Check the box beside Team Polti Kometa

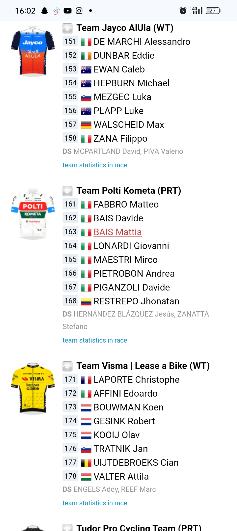(x=67, y=191)
